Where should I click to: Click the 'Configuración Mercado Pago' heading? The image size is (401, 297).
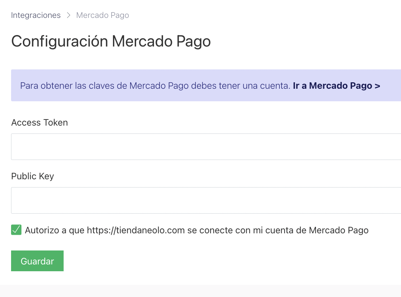tap(111, 42)
